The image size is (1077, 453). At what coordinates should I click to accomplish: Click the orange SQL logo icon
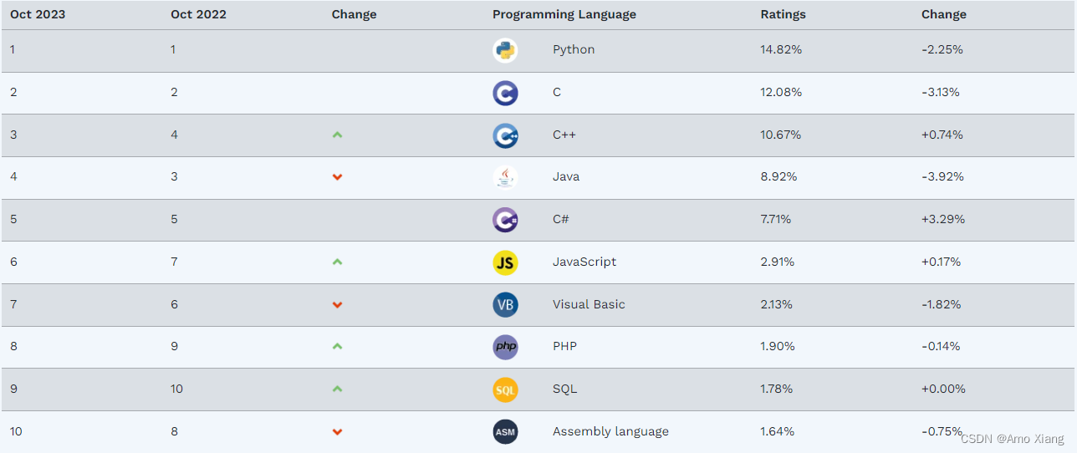[505, 389]
